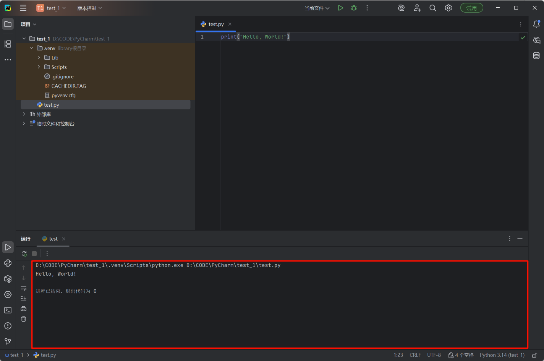Viewport: 544px width, 361px height.
Task: Open the test_1 project switcher dropdown
Action: click(51, 8)
